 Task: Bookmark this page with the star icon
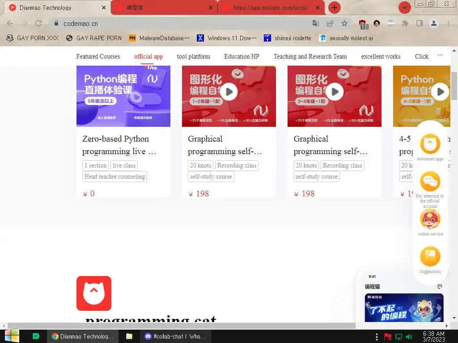point(344,23)
